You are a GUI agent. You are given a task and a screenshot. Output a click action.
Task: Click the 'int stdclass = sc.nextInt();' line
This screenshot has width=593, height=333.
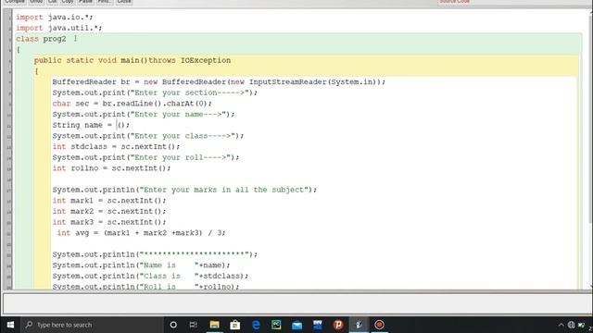click(116, 146)
